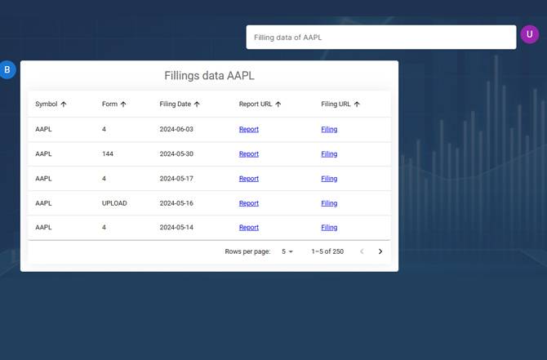Open Report link for 2024-05-14 filing

tap(249, 228)
